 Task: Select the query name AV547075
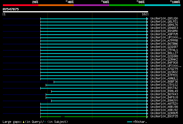pos(11,9)
